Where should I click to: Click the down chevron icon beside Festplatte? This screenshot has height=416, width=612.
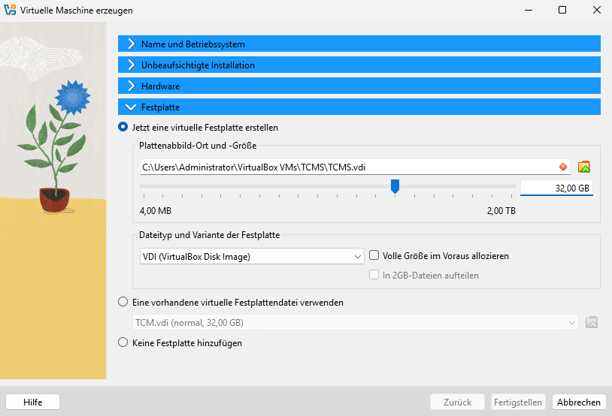click(x=131, y=107)
